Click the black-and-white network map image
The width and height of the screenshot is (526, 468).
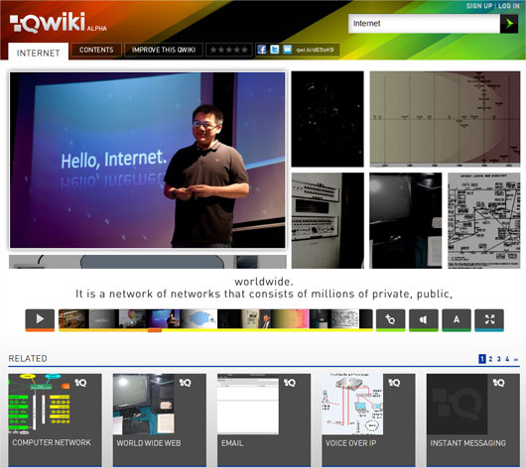(484, 220)
